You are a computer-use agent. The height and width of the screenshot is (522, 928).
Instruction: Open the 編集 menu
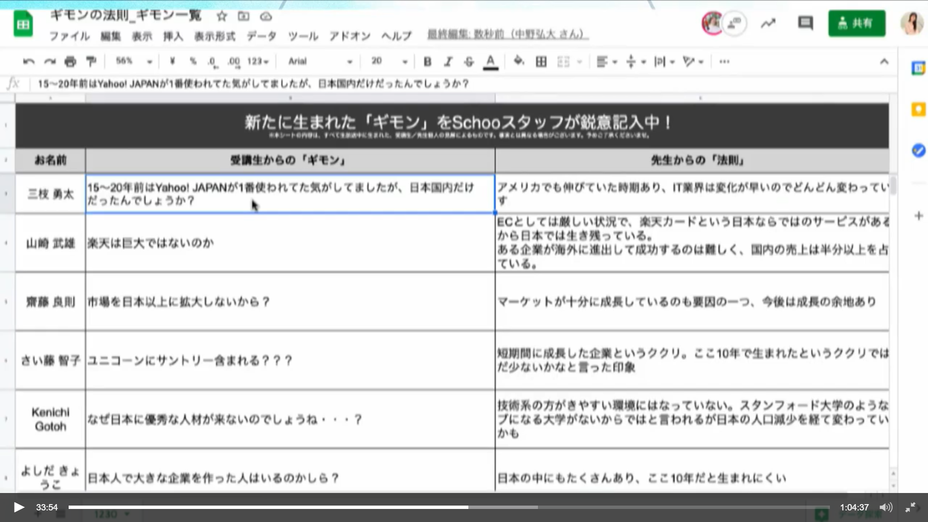(x=111, y=36)
